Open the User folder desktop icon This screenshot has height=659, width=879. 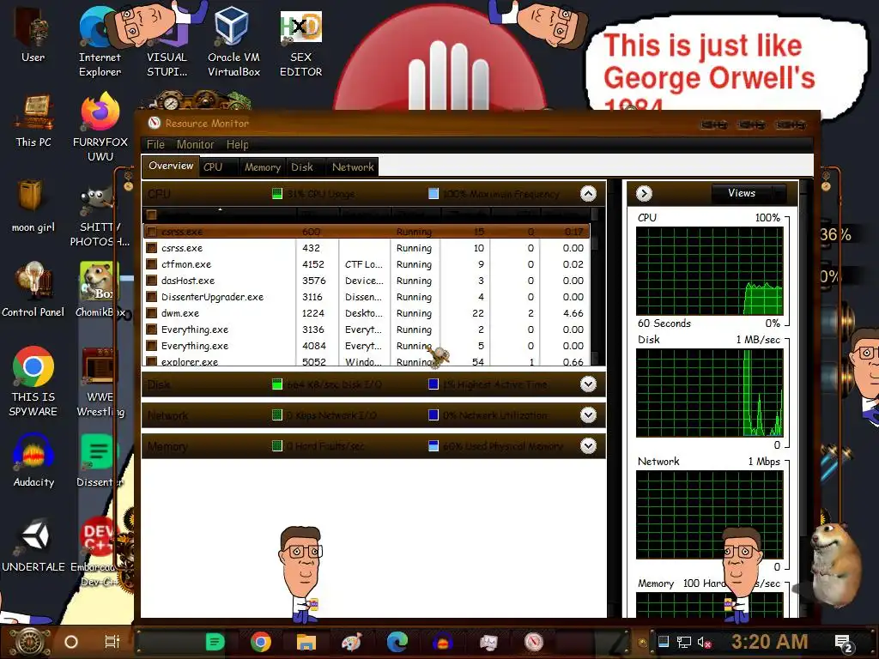33,36
